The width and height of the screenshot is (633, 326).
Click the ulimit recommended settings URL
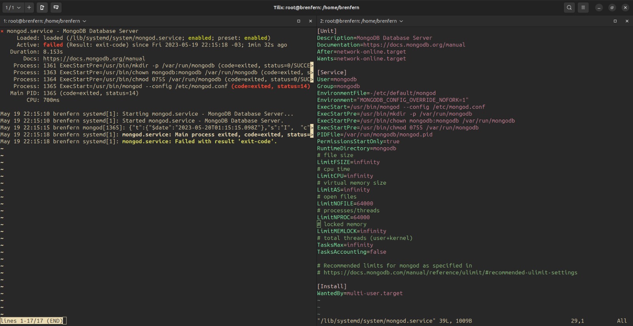[x=450, y=273]
